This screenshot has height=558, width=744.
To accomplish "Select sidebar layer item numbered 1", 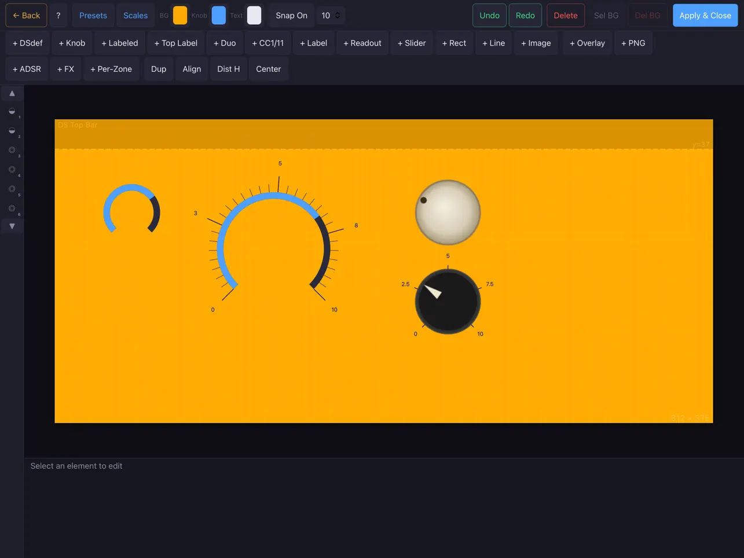I will (x=12, y=111).
